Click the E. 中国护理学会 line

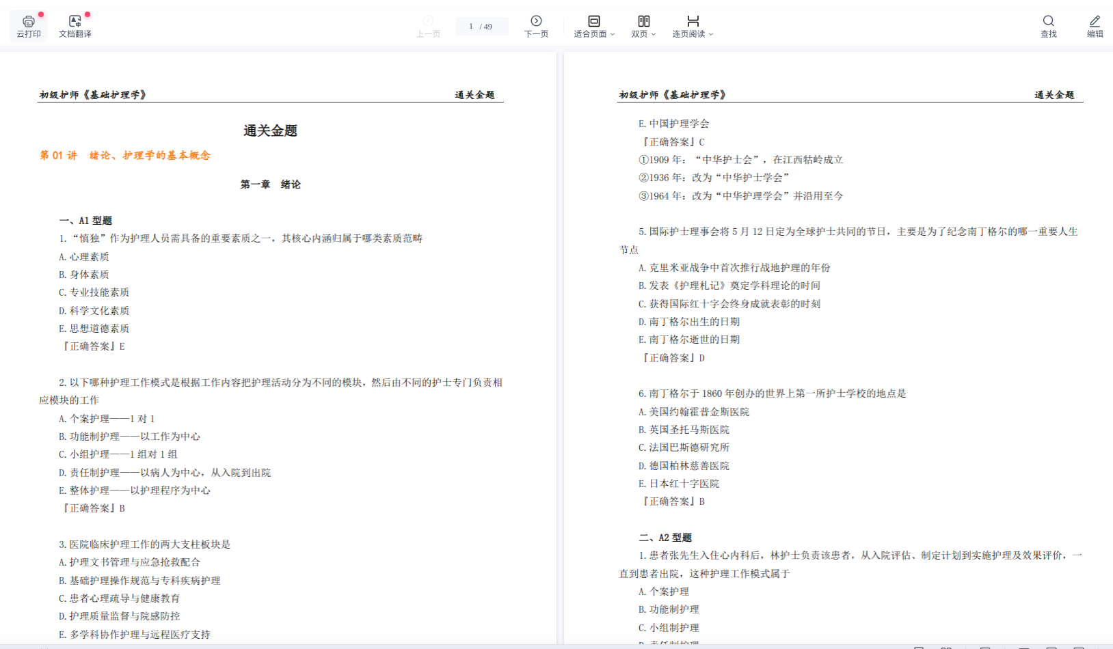coord(674,124)
